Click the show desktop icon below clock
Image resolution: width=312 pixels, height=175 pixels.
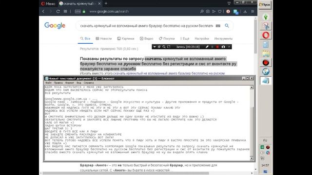tap(265, 172)
